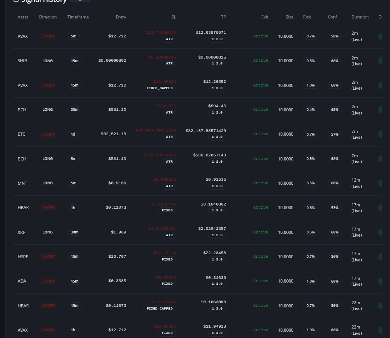Click the take profit value $594.45
The image size is (390, 338).
coord(217,106)
